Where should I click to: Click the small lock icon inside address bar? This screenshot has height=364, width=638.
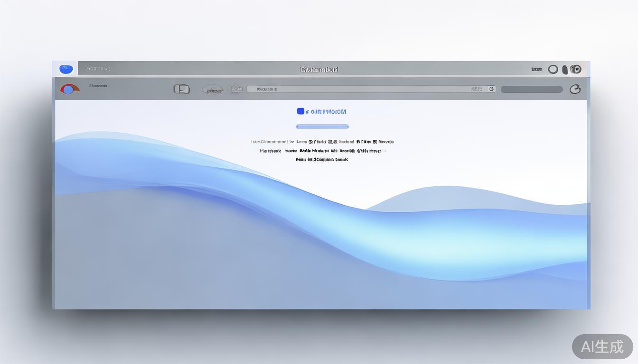[x=491, y=89]
